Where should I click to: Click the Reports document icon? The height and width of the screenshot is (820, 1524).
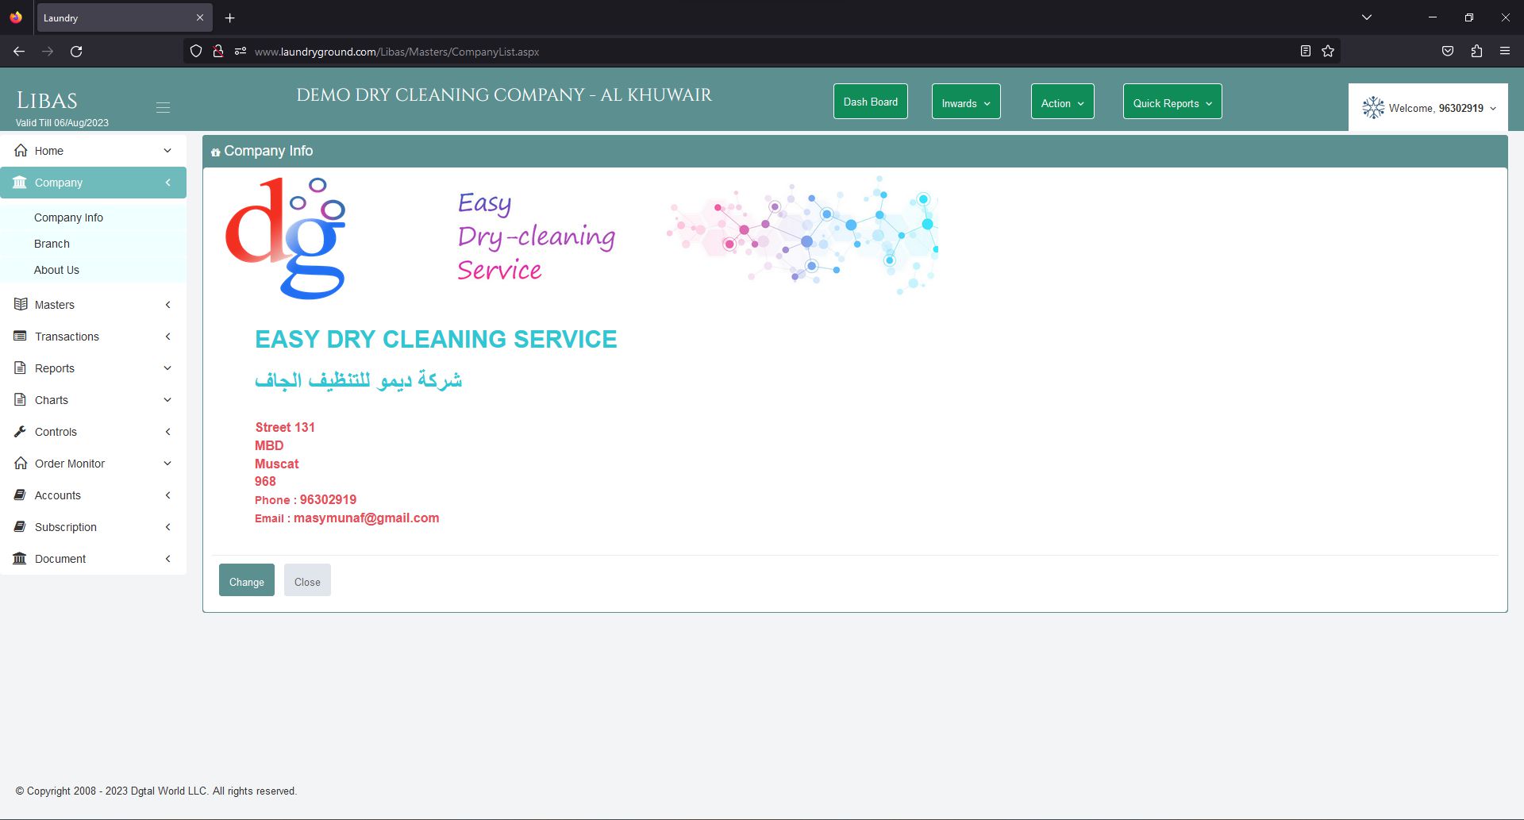21,368
